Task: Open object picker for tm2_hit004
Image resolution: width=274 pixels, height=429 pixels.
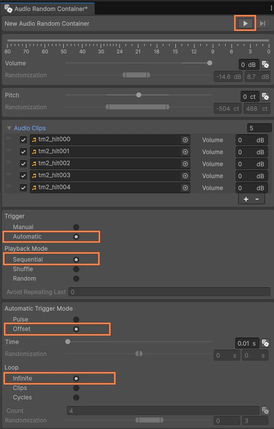Action: click(185, 188)
